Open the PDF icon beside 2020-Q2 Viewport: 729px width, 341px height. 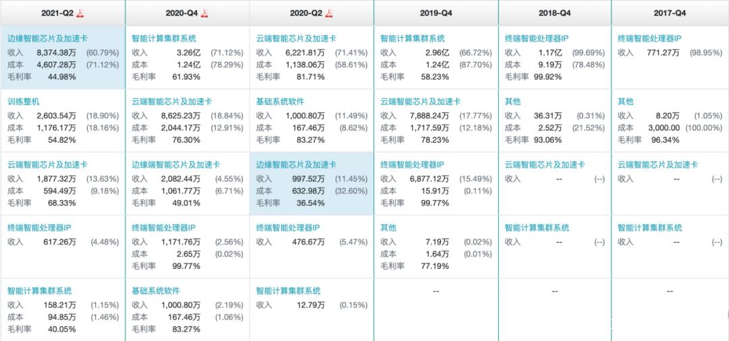coord(329,13)
